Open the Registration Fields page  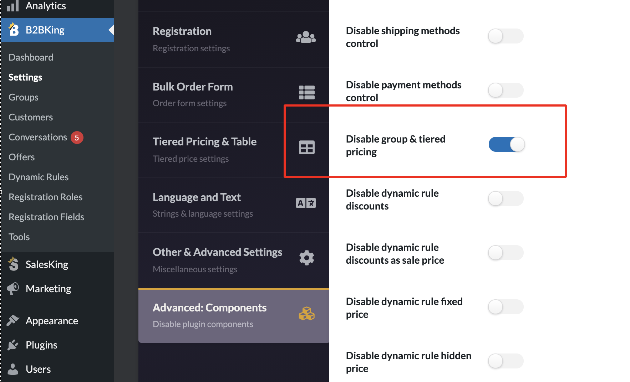(x=46, y=217)
